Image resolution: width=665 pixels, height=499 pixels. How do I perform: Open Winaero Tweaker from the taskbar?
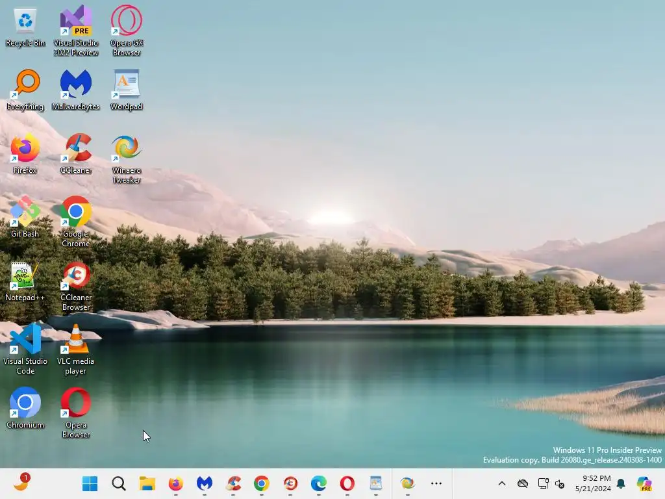coord(408,483)
